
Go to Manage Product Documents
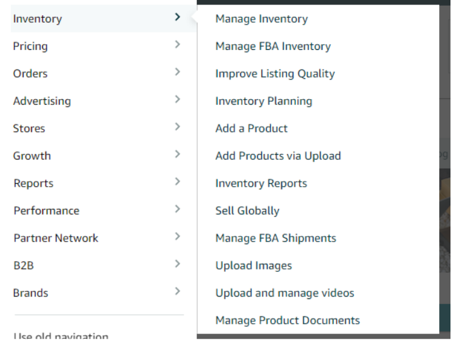(x=288, y=321)
